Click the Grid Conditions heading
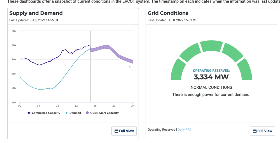280x143 pixels. (x=168, y=13)
